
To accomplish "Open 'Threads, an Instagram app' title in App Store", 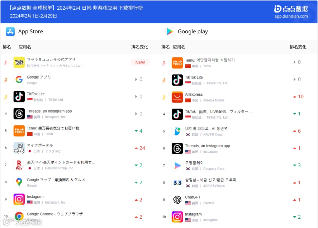I will click(x=49, y=111).
